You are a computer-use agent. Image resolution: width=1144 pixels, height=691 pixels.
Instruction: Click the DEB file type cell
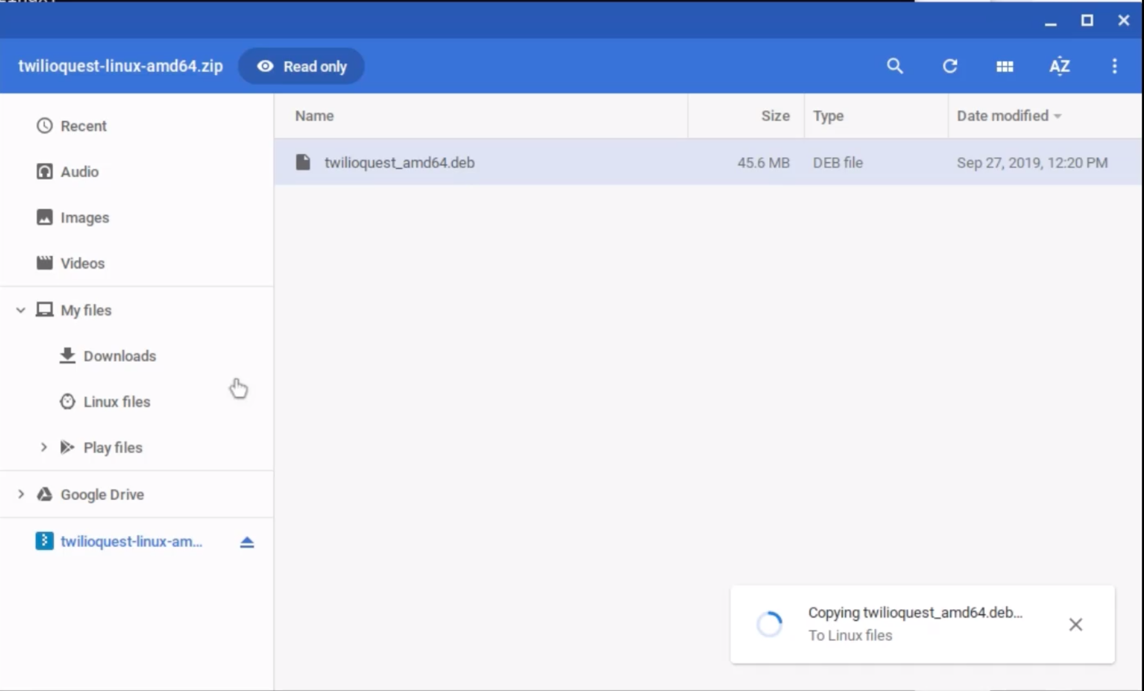click(x=838, y=162)
